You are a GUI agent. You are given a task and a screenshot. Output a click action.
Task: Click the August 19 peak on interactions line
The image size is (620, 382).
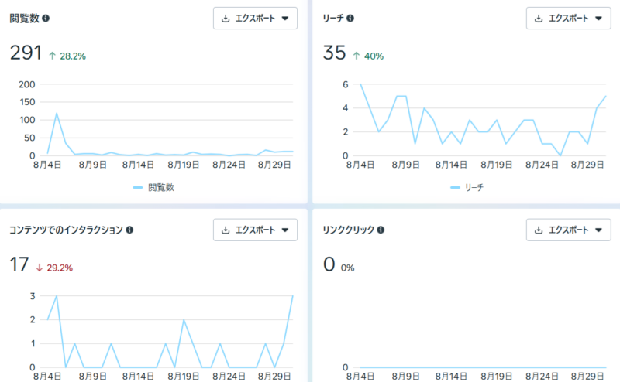[184, 320]
